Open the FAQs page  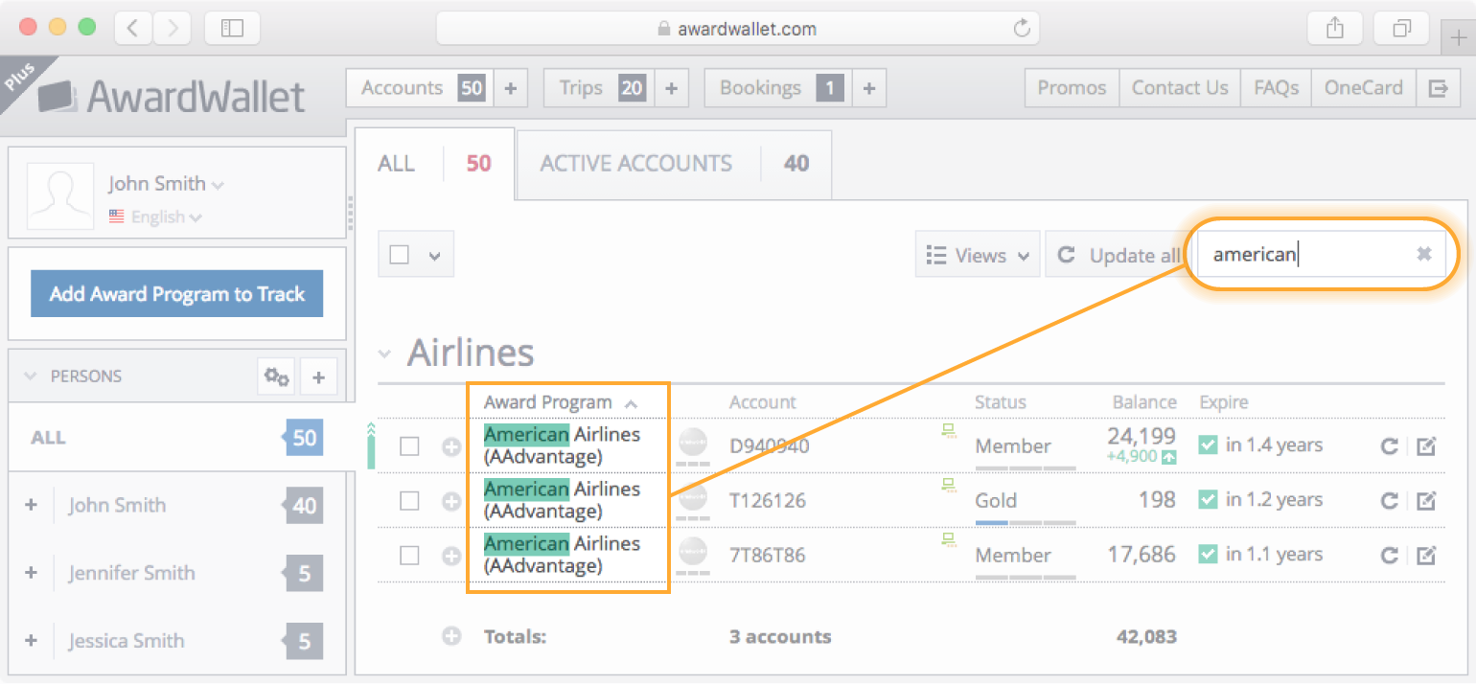pyautogui.click(x=1277, y=88)
